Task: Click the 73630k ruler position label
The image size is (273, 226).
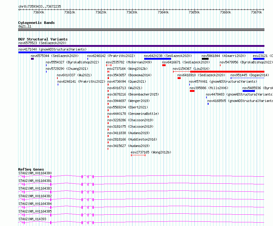Action: point(132,13)
